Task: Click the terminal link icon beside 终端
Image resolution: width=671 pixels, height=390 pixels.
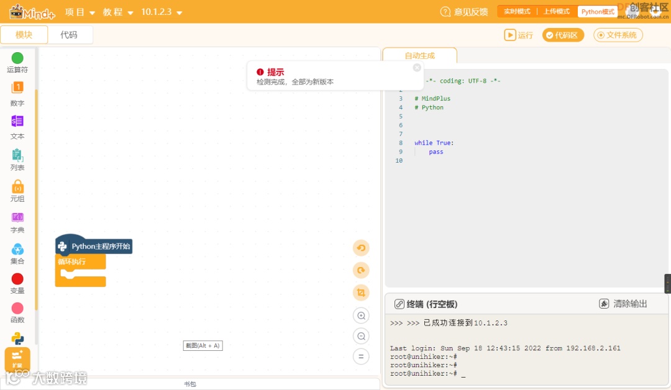Action: tap(399, 304)
